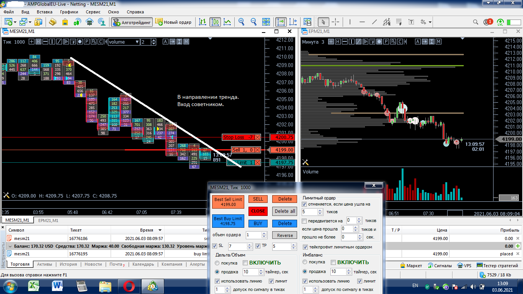Enable ВКЛЮЧИТЬ checkbox in Имбаланс
The width and height of the screenshot is (523, 294).
(x=333, y=263)
